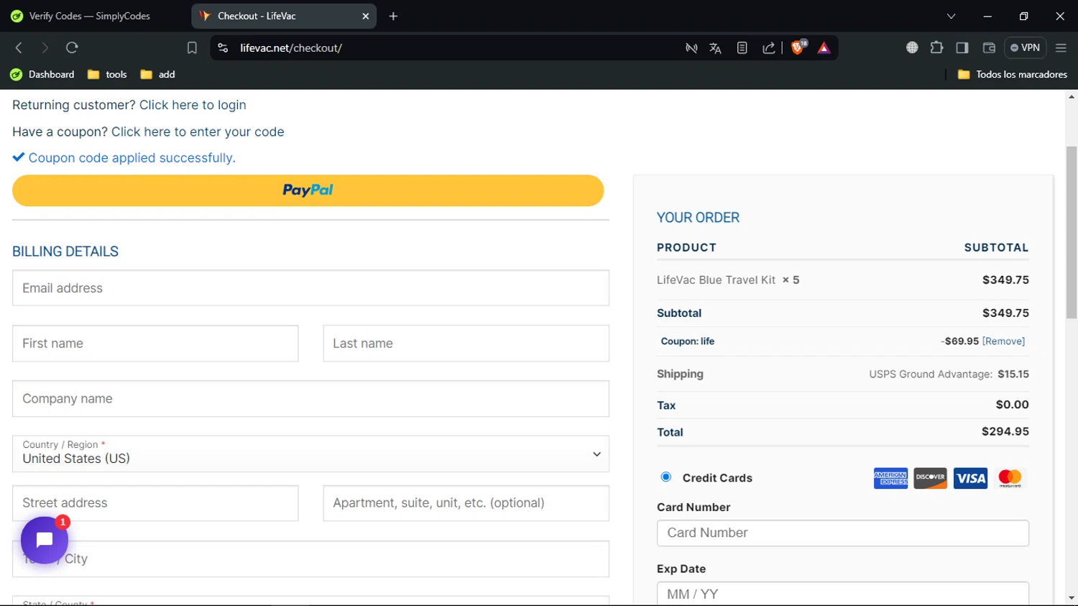1078x606 pixels.
Task: Open the chat bubble widget
Action: click(45, 540)
